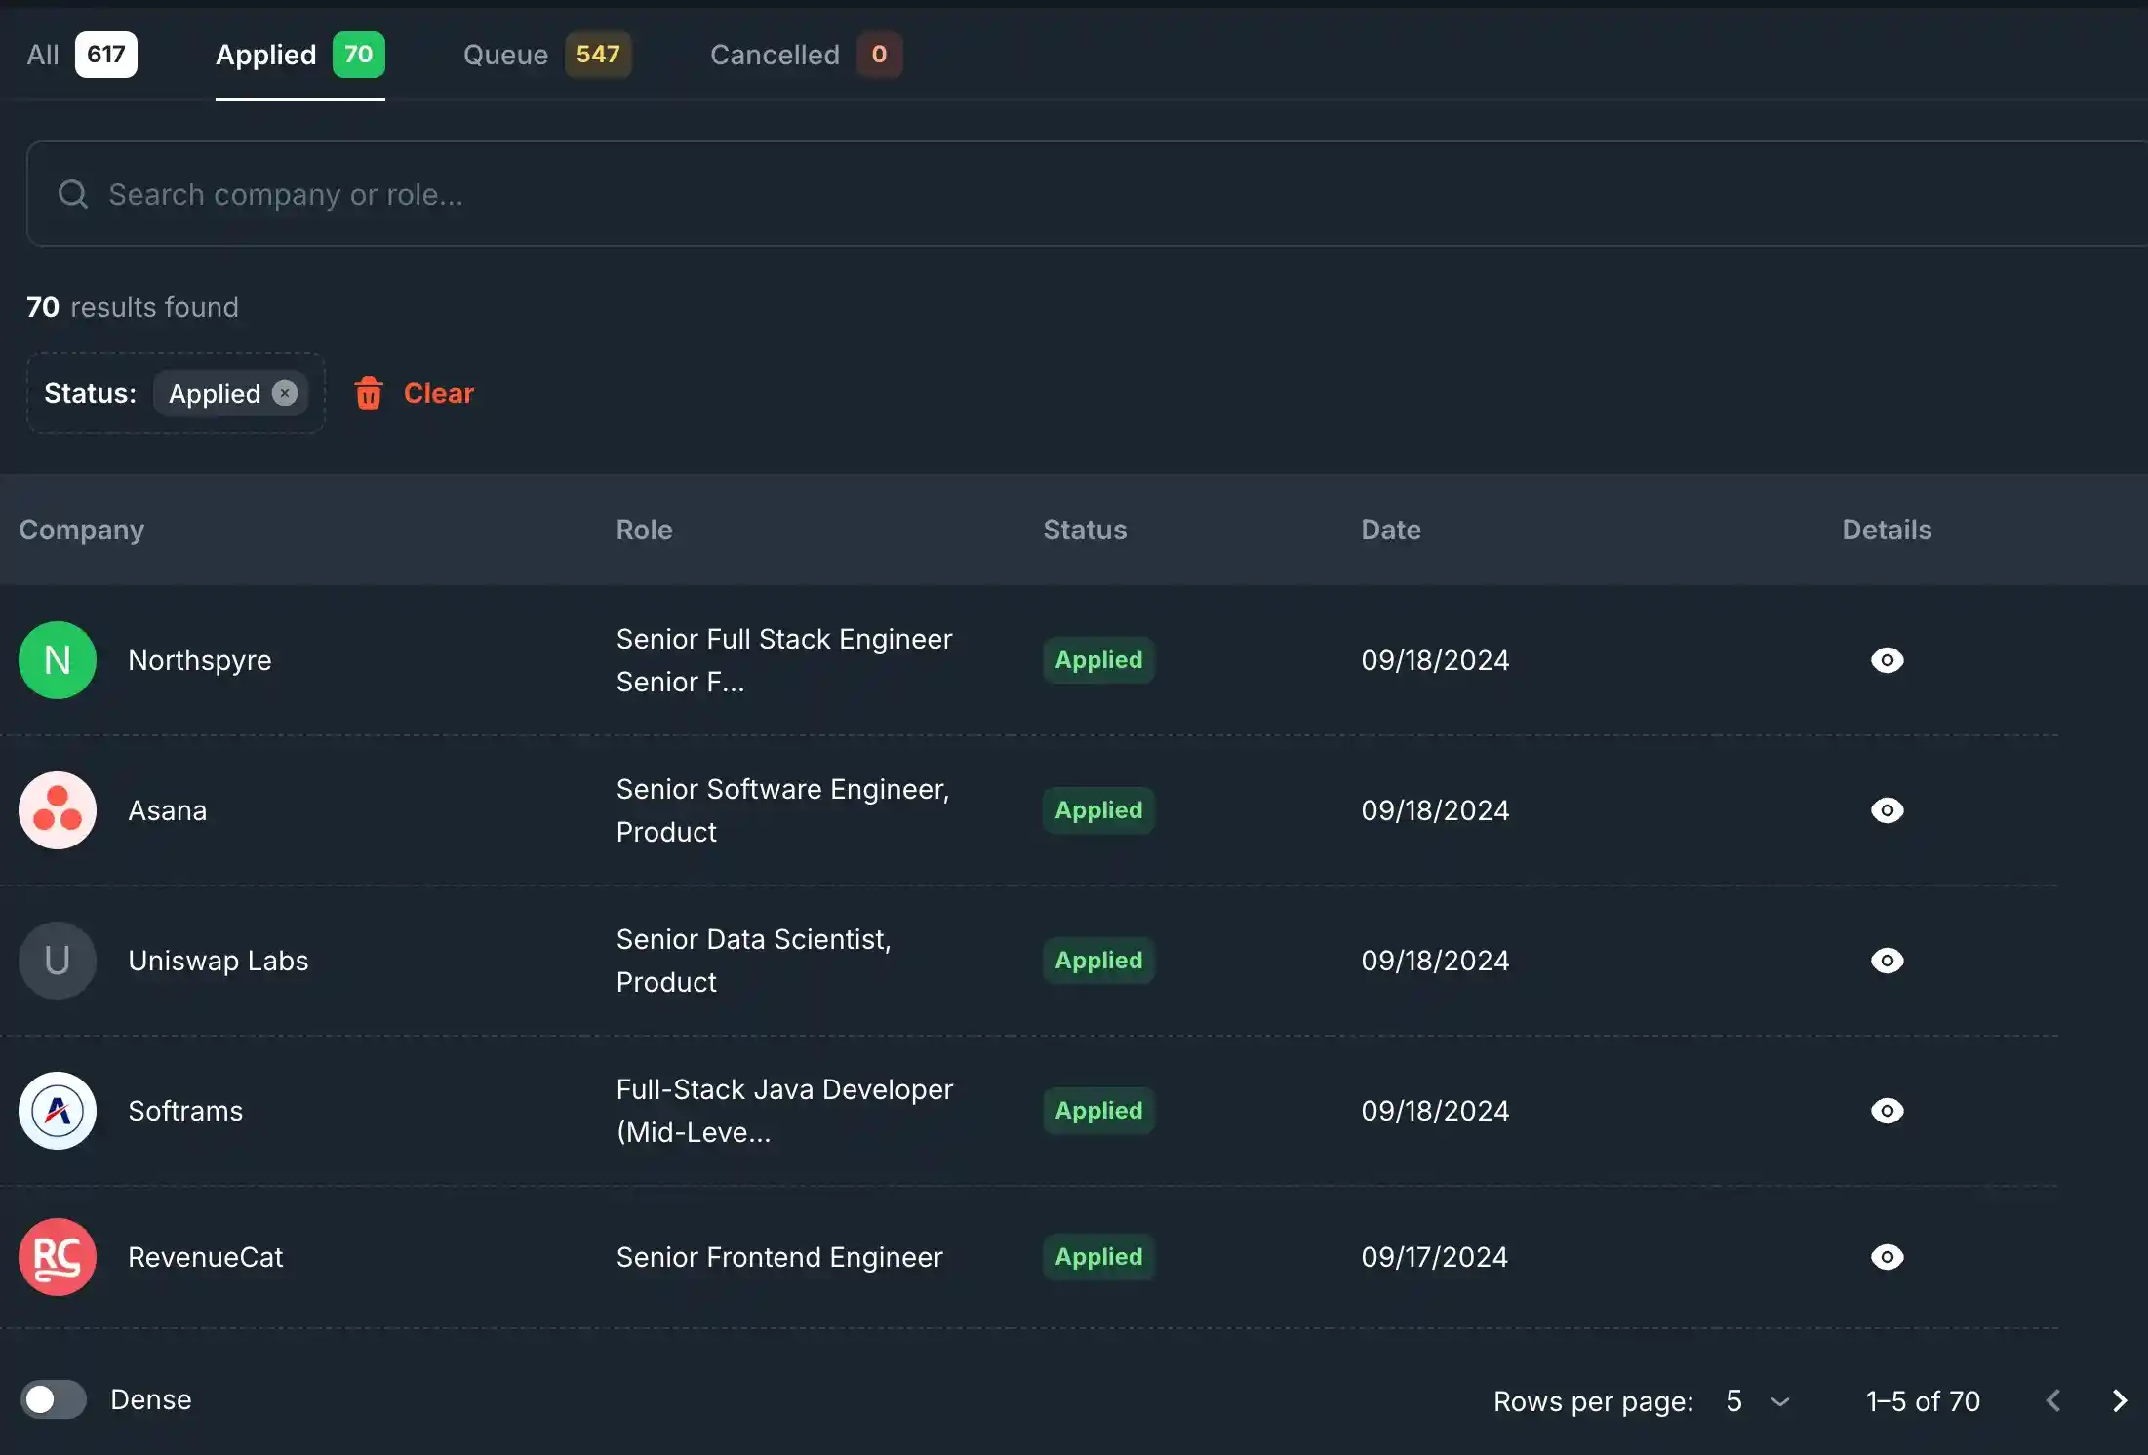Toggle the Dense row display switch
The height and width of the screenshot is (1455, 2148).
[53, 1399]
